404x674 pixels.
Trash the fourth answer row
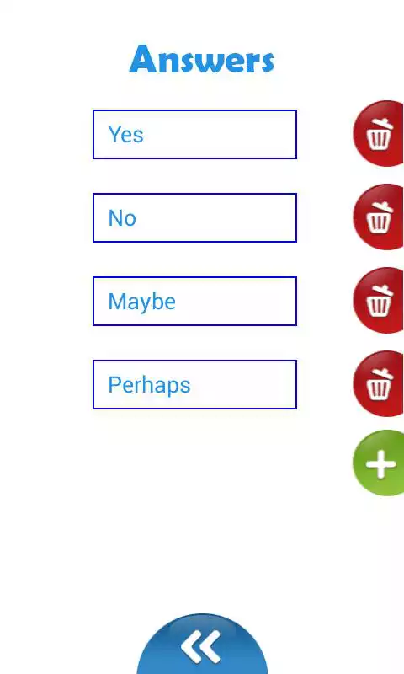[x=378, y=384]
